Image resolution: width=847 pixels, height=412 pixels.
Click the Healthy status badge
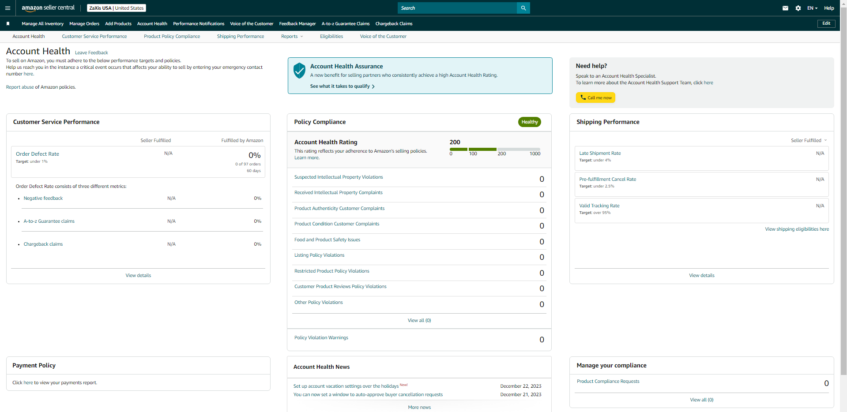point(529,122)
